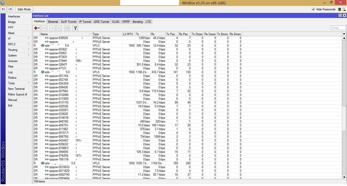Sort by L2 MTU column header
The width and height of the screenshot is (347, 186).
[x=128, y=34]
